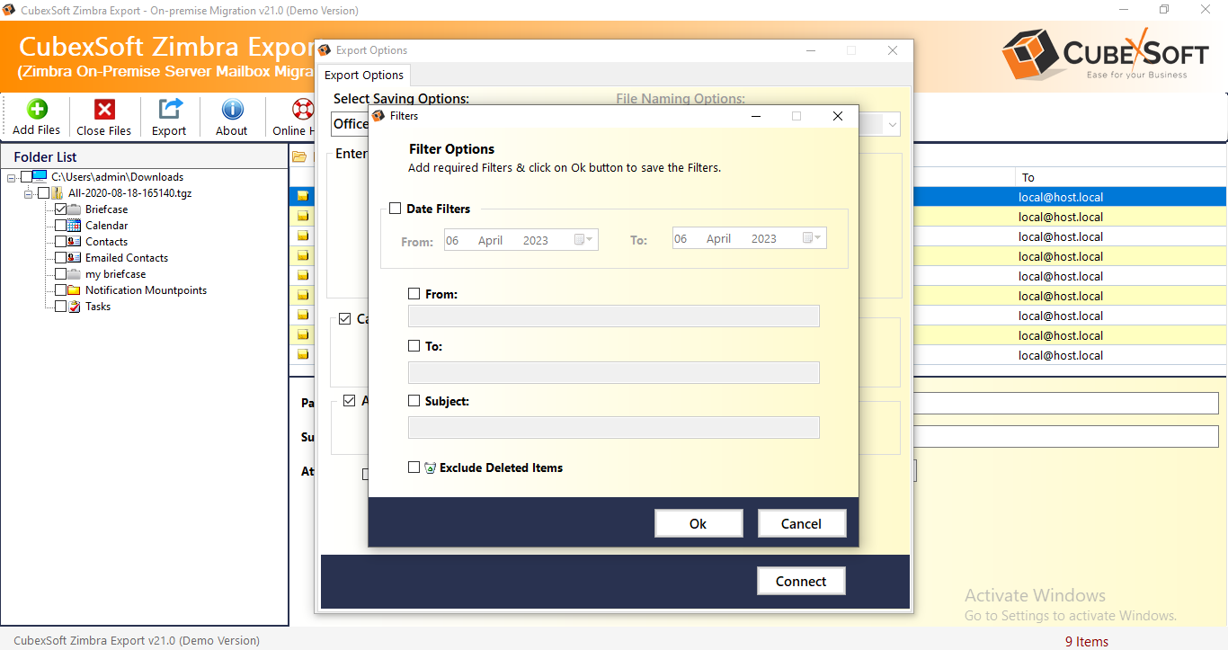Enable the From filter checkbox

[414, 294]
